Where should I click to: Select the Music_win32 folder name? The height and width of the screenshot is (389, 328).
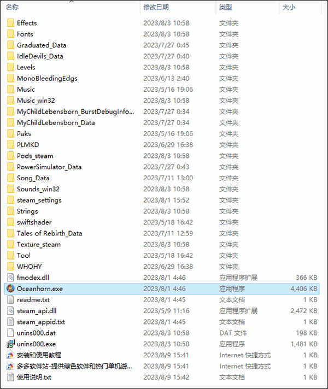[36, 101]
